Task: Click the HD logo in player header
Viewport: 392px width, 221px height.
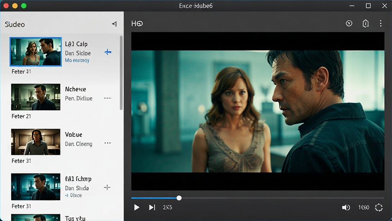Action: tap(137, 23)
